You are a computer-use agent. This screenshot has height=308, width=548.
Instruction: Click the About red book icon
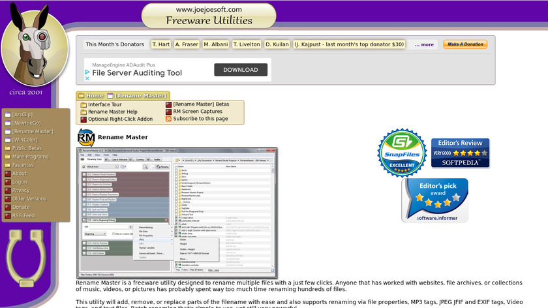click(x=8, y=174)
